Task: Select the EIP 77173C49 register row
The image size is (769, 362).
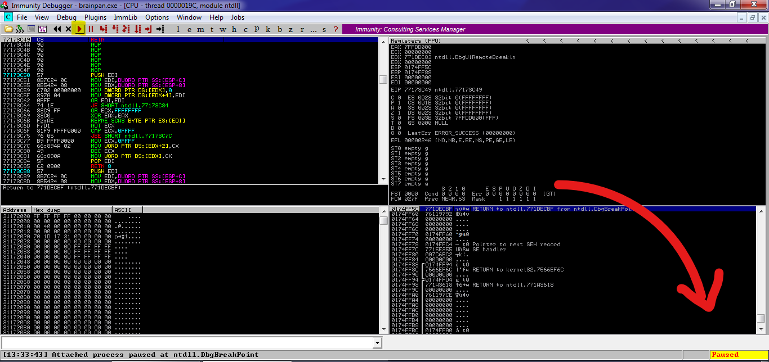Action: point(436,89)
